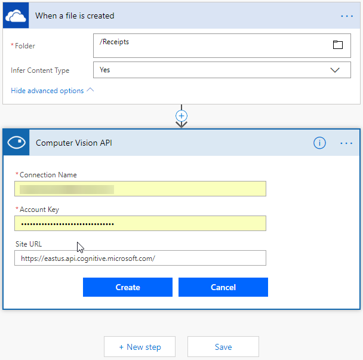Click the 'When a file is created' title
This screenshot has width=363, height=360.
click(75, 16)
